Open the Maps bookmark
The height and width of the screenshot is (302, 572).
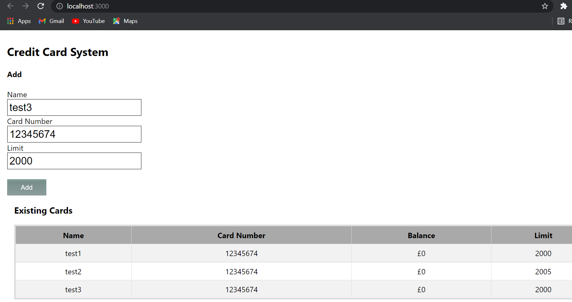tap(125, 21)
